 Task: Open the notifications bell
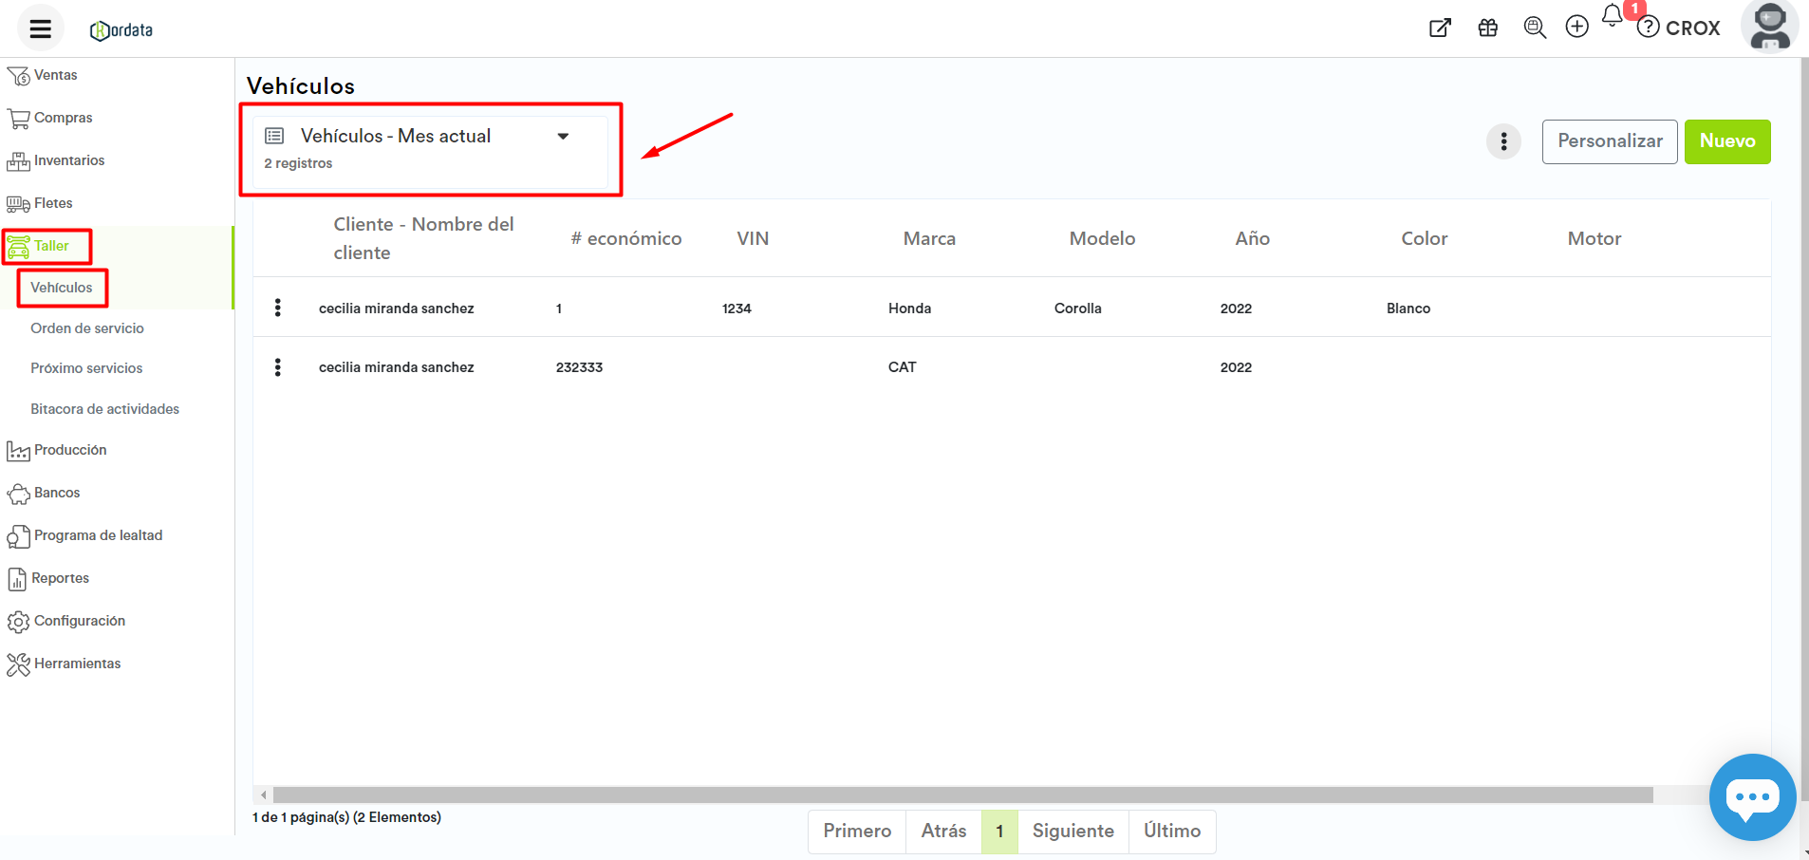coord(1613,16)
